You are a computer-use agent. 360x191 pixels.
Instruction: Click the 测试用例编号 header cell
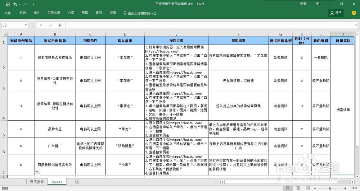click(21, 41)
